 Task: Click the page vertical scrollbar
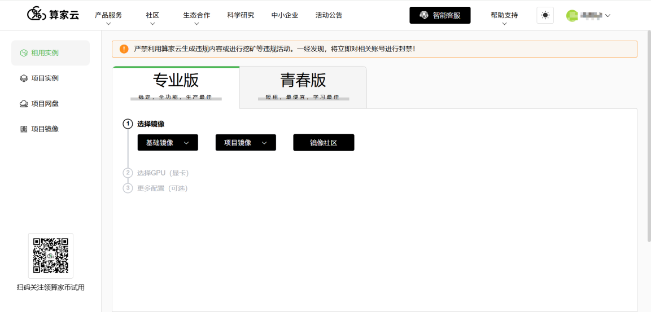point(649,137)
